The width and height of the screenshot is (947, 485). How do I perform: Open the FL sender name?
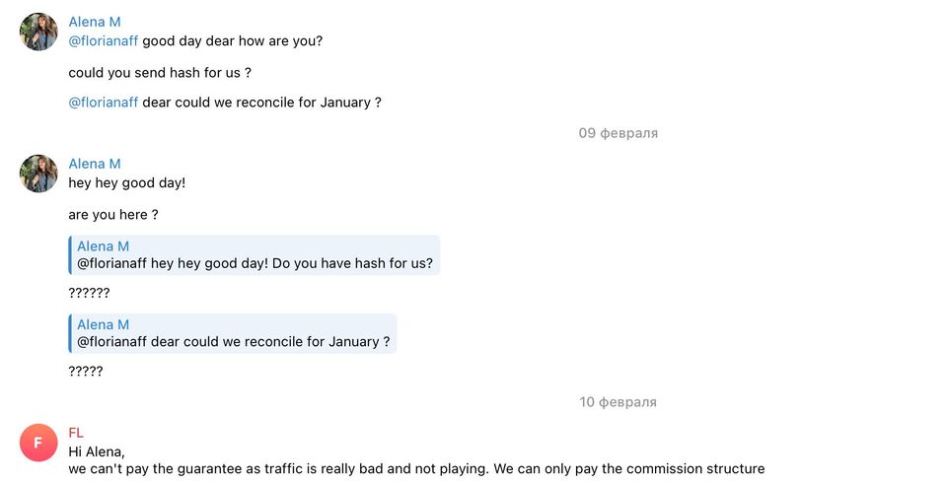tap(76, 433)
